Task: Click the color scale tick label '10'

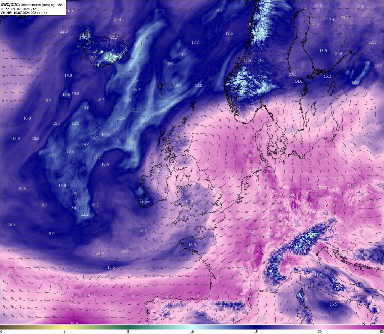Action: [x=192, y=332]
